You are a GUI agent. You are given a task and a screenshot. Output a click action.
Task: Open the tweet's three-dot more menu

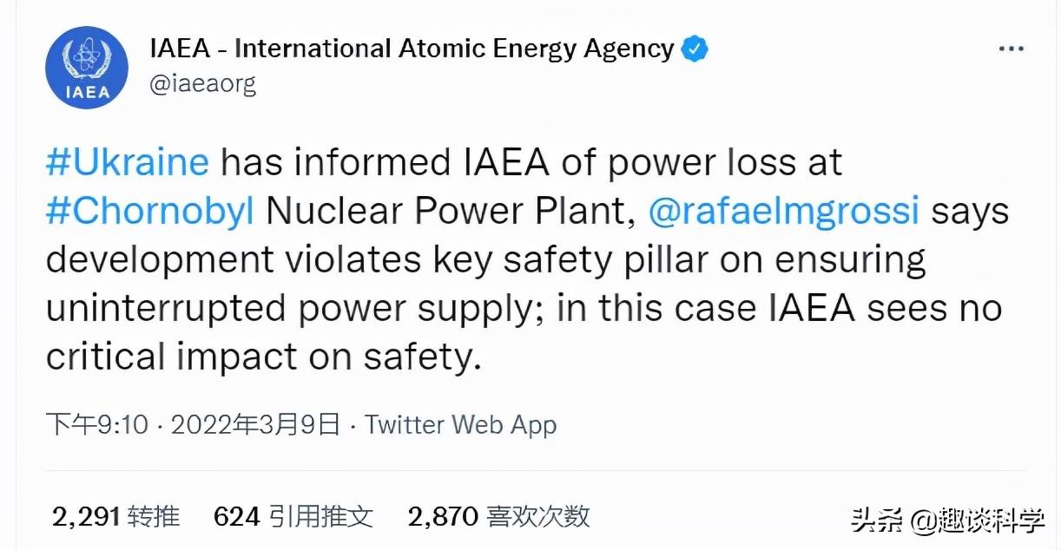[x=1011, y=49]
